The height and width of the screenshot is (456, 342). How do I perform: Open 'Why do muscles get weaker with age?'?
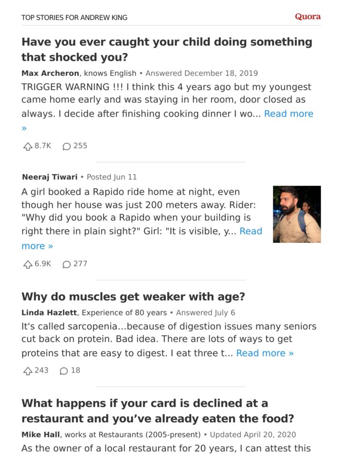[x=133, y=296]
